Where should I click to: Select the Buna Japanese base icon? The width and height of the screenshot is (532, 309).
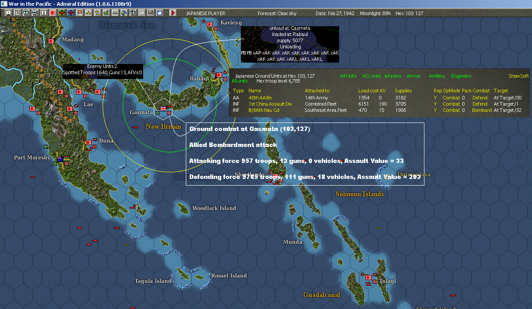point(88,143)
